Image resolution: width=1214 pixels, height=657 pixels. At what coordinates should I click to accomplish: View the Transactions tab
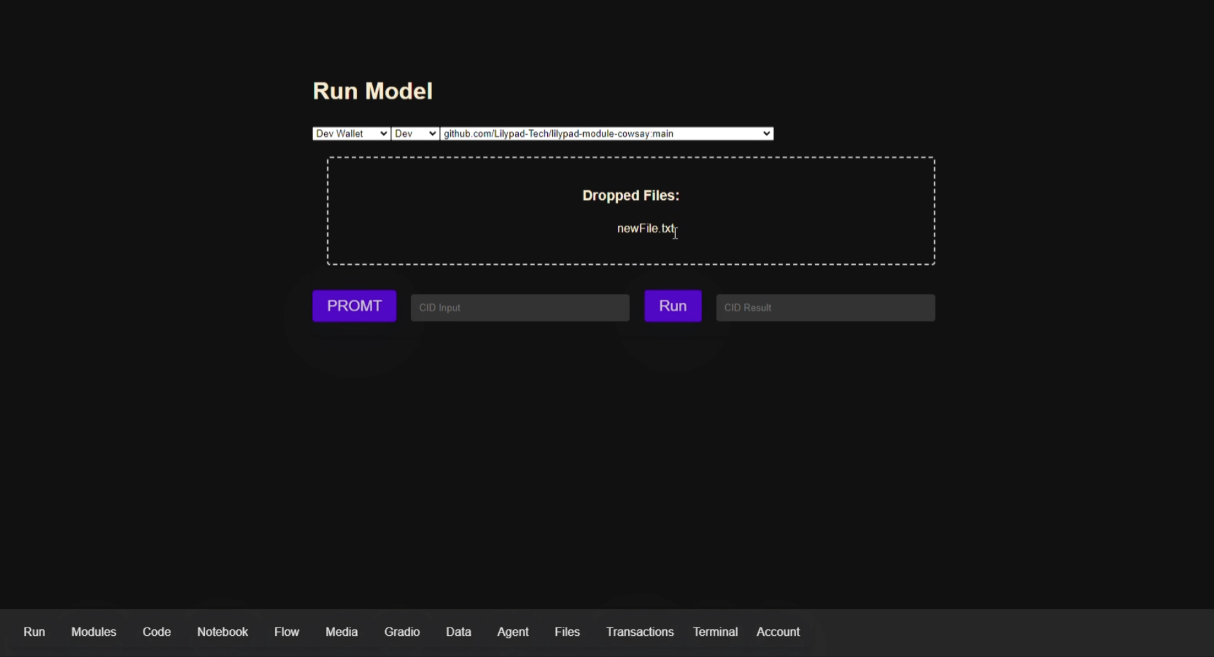(x=640, y=632)
